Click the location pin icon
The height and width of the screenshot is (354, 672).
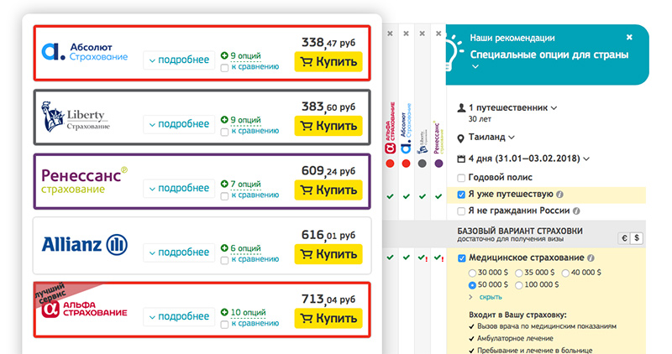(460, 138)
